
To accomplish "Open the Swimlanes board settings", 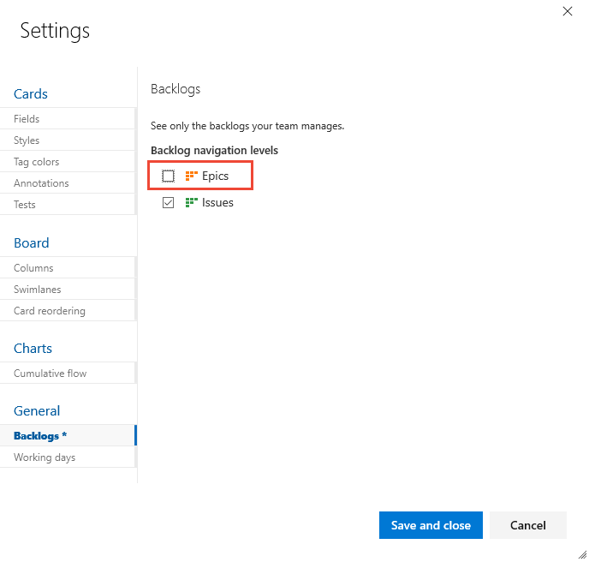I will point(68,290).
